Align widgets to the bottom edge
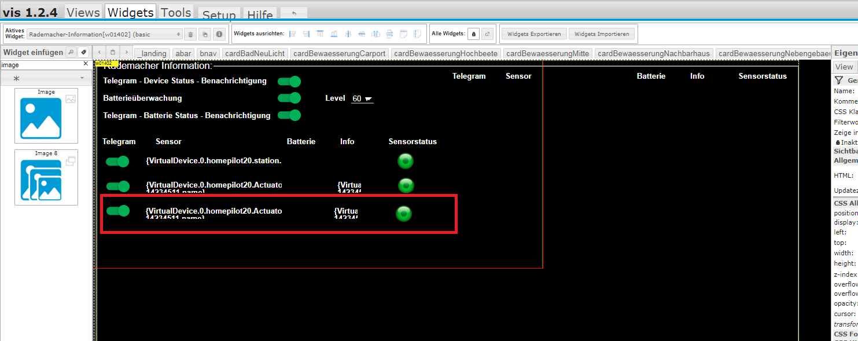This screenshot has height=341, width=858. coord(334,34)
